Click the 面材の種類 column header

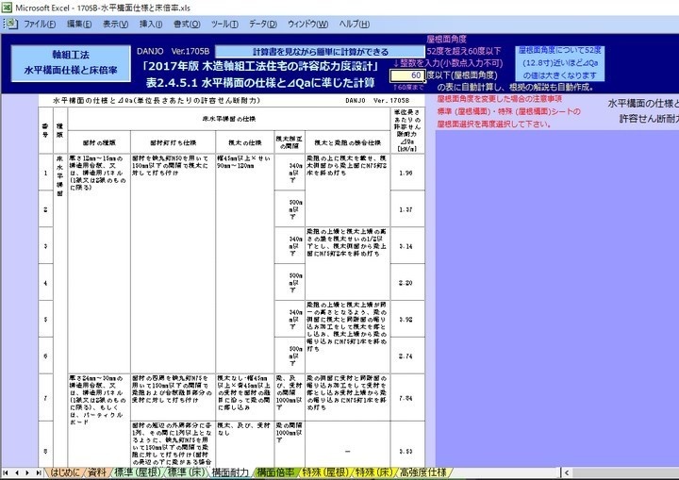click(x=99, y=142)
